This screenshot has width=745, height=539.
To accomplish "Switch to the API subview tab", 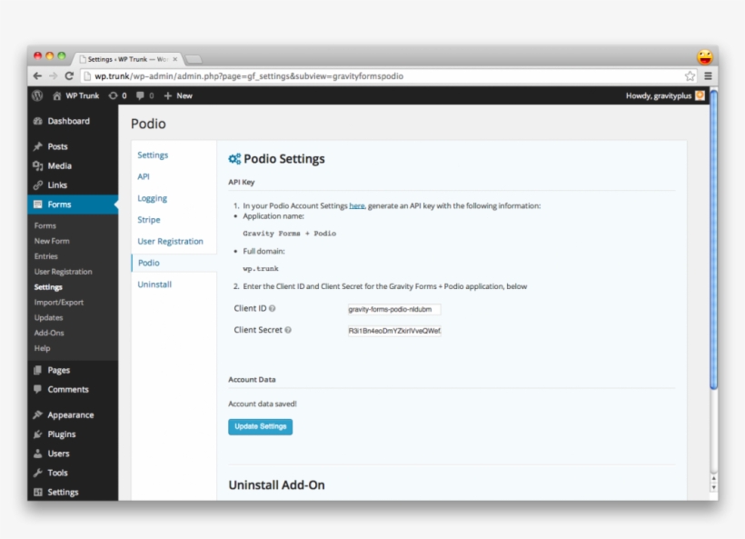I will coord(144,176).
